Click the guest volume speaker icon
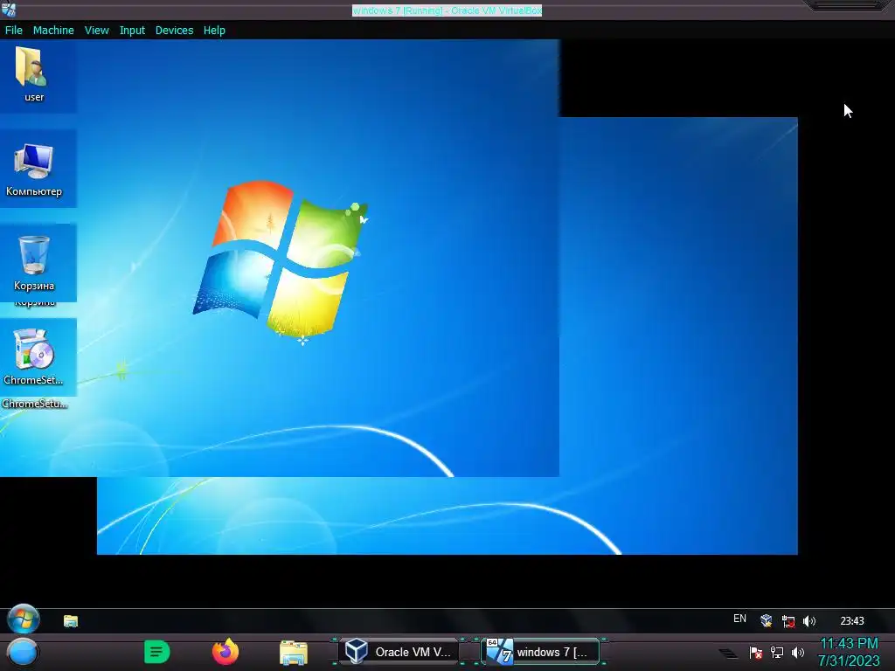This screenshot has height=671, width=895. (809, 621)
